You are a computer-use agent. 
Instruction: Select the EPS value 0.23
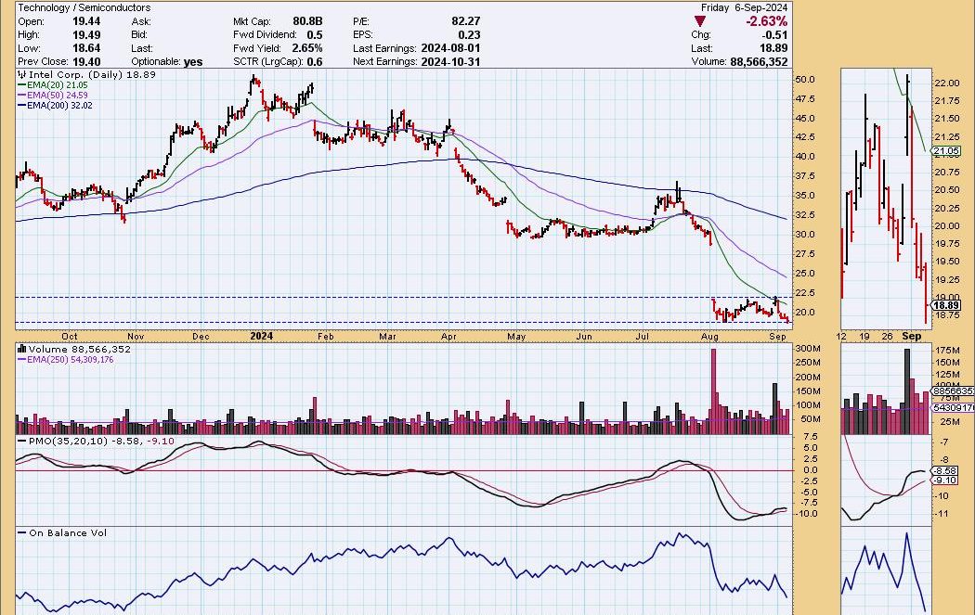click(x=470, y=35)
